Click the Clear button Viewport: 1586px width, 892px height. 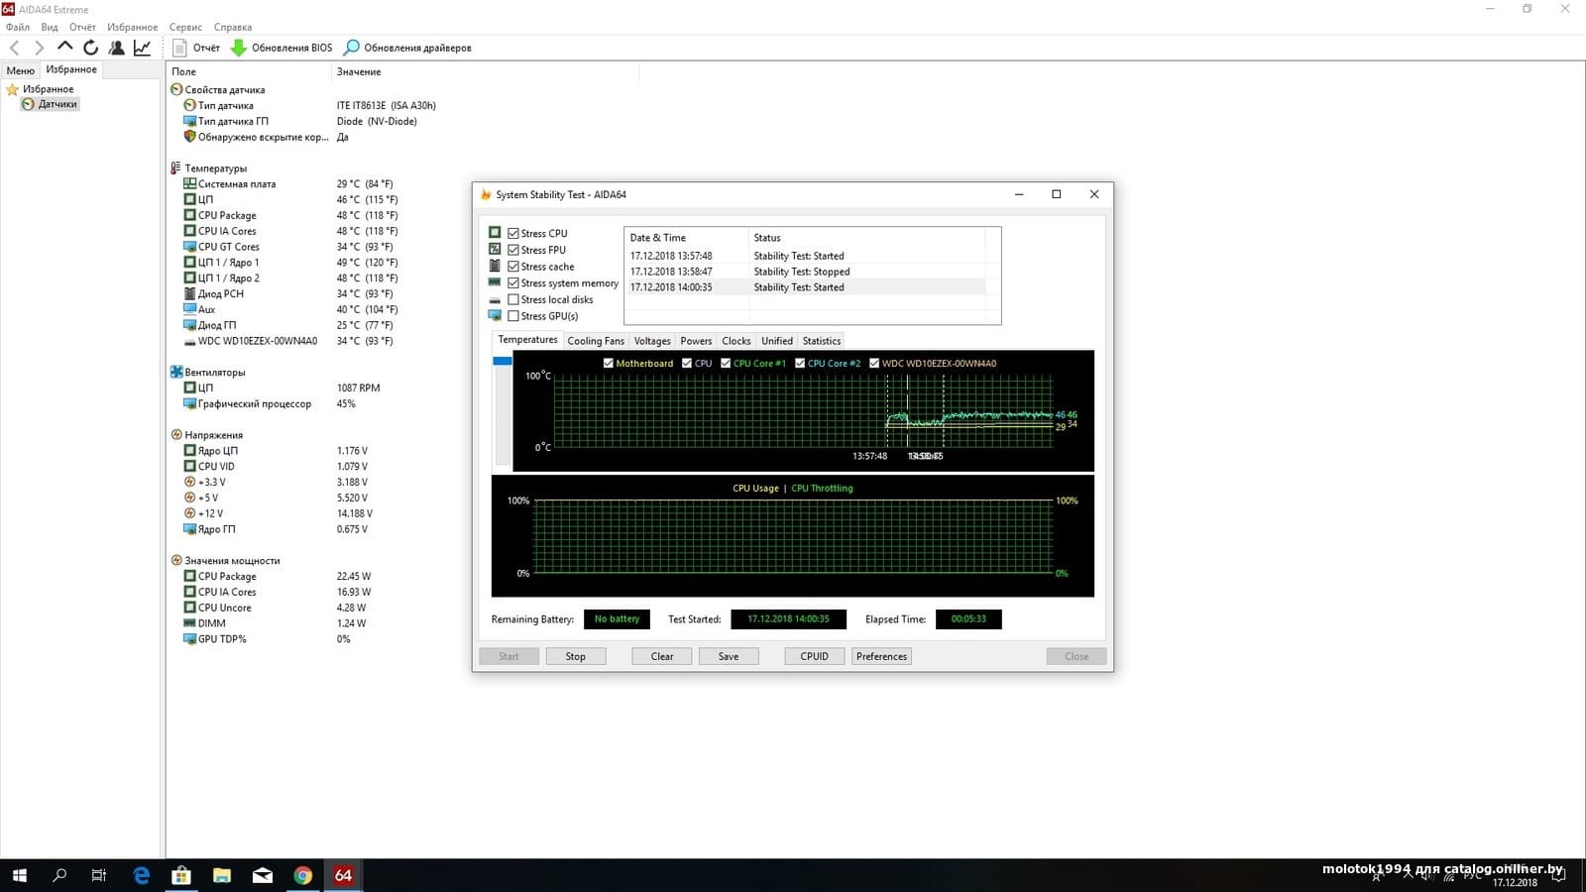click(x=662, y=656)
